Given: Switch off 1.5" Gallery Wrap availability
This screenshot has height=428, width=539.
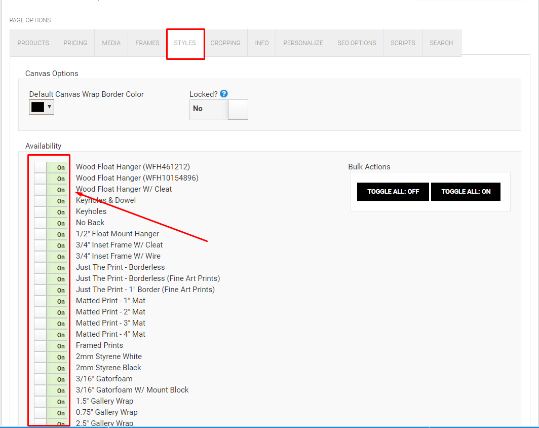Looking at the screenshot, I should (51, 402).
